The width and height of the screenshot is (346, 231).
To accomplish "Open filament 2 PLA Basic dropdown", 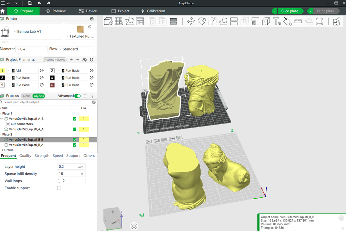I will point(72,71).
